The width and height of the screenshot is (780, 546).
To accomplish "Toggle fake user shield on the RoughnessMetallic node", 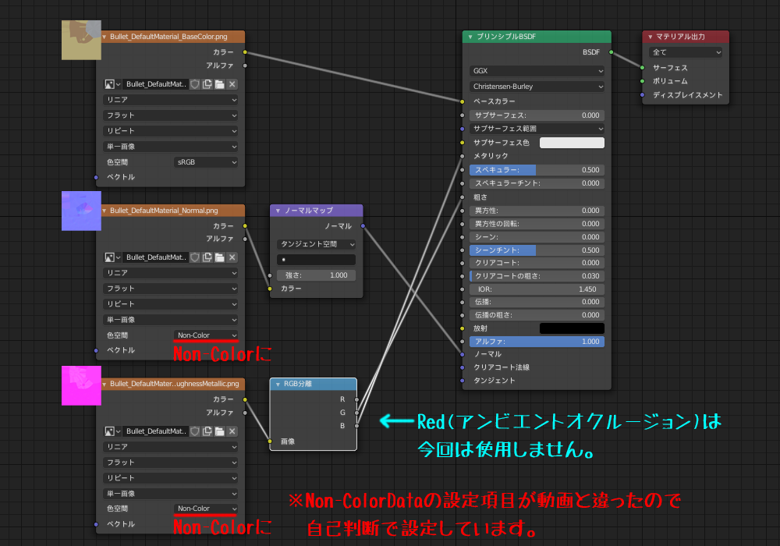I will click(x=195, y=431).
